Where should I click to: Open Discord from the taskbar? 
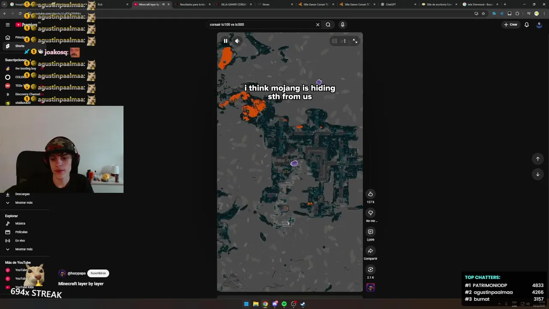pos(275,304)
